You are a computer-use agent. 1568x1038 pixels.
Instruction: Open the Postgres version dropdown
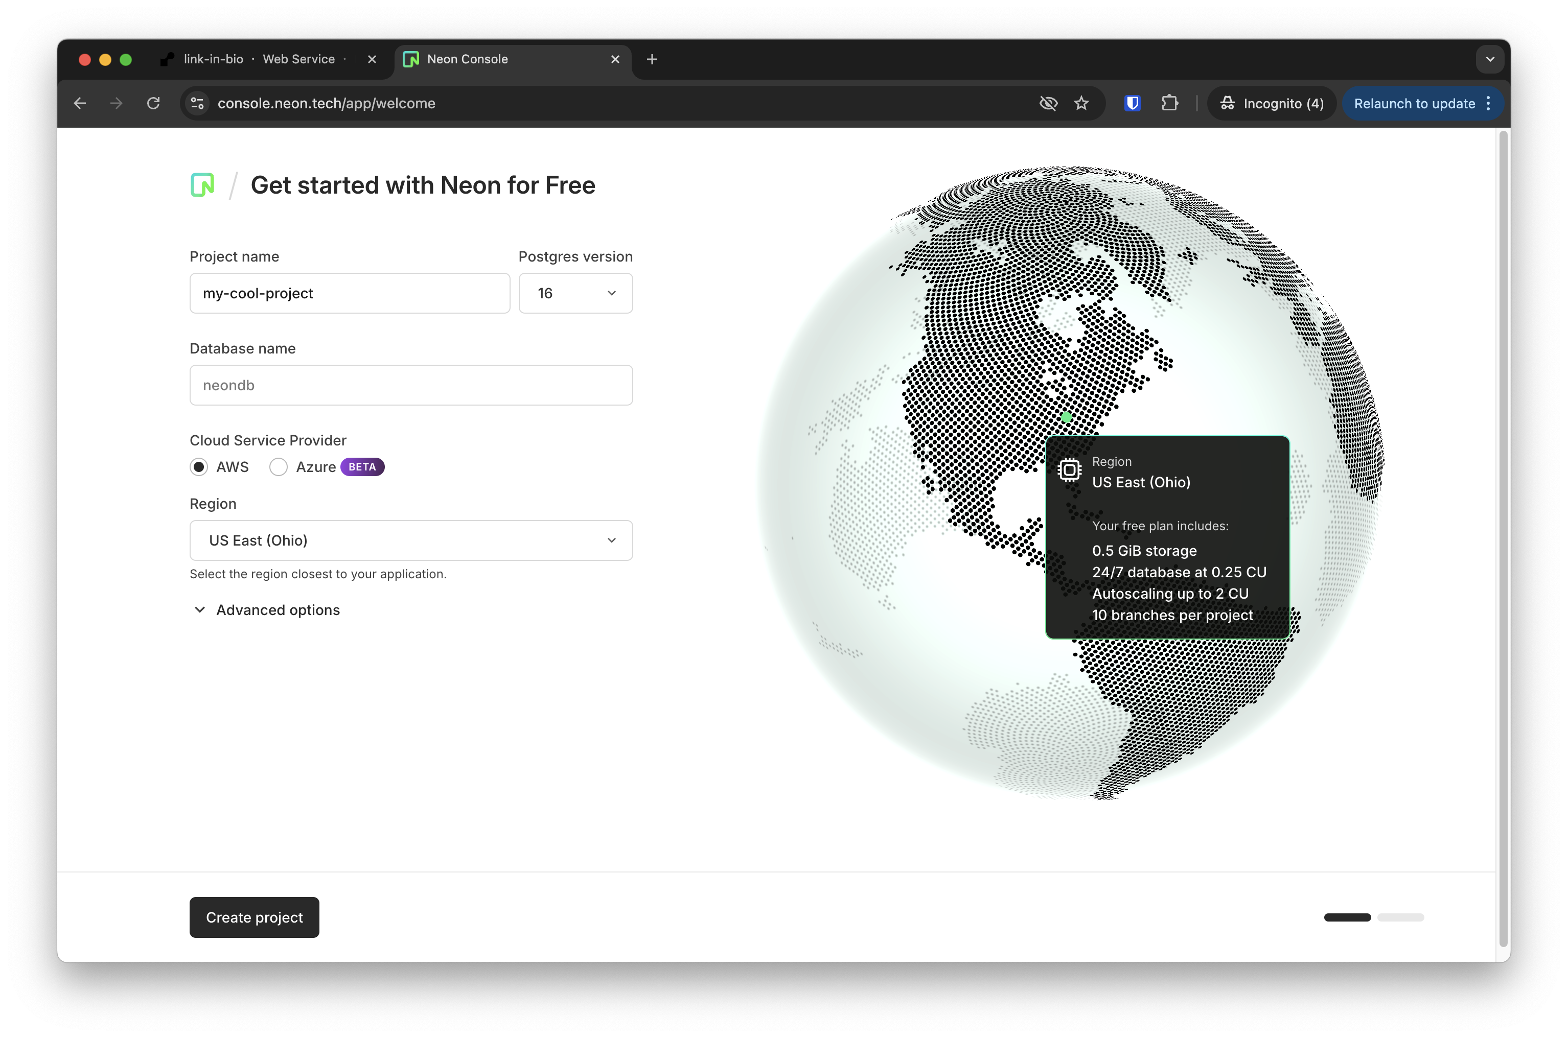pos(575,293)
